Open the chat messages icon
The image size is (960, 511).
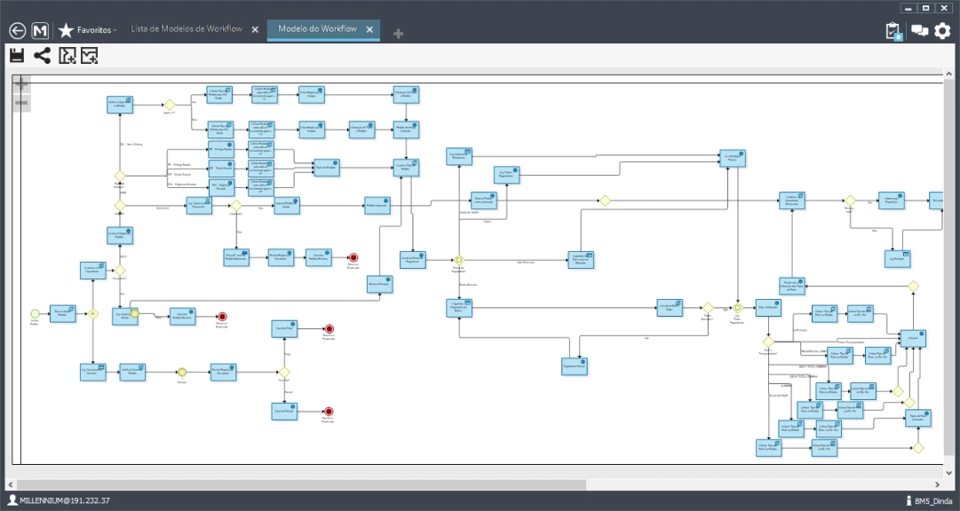pyautogui.click(x=919, y=31)
